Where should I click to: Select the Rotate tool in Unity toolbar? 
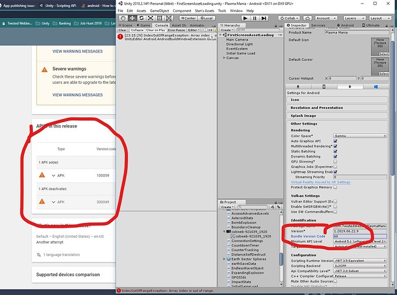[141, 18]
